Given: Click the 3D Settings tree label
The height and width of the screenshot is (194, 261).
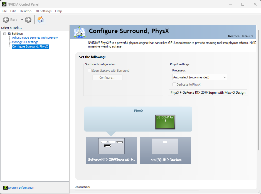Looking at the screenshot, I should point(15,34).
